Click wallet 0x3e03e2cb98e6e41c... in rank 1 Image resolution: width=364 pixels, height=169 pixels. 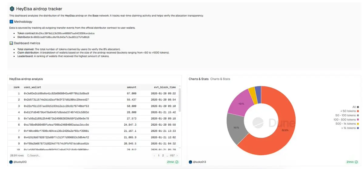(56, 93)
